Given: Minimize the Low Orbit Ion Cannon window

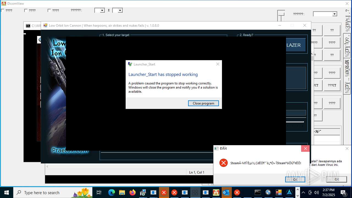Looking at the screenshot, I should (280, 26).
